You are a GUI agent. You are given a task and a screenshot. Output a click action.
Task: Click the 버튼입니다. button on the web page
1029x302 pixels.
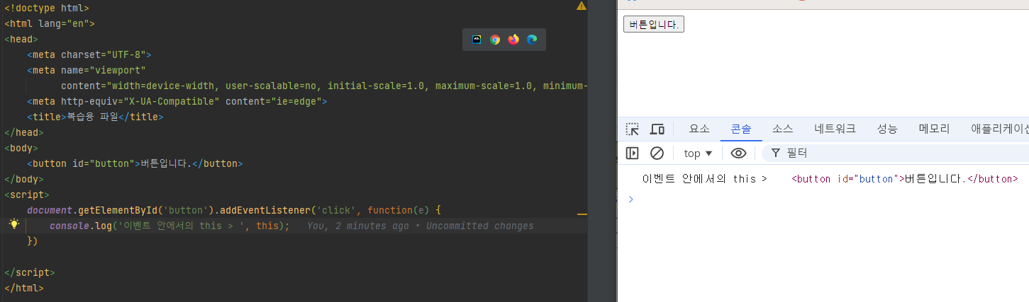coord(654,24)
